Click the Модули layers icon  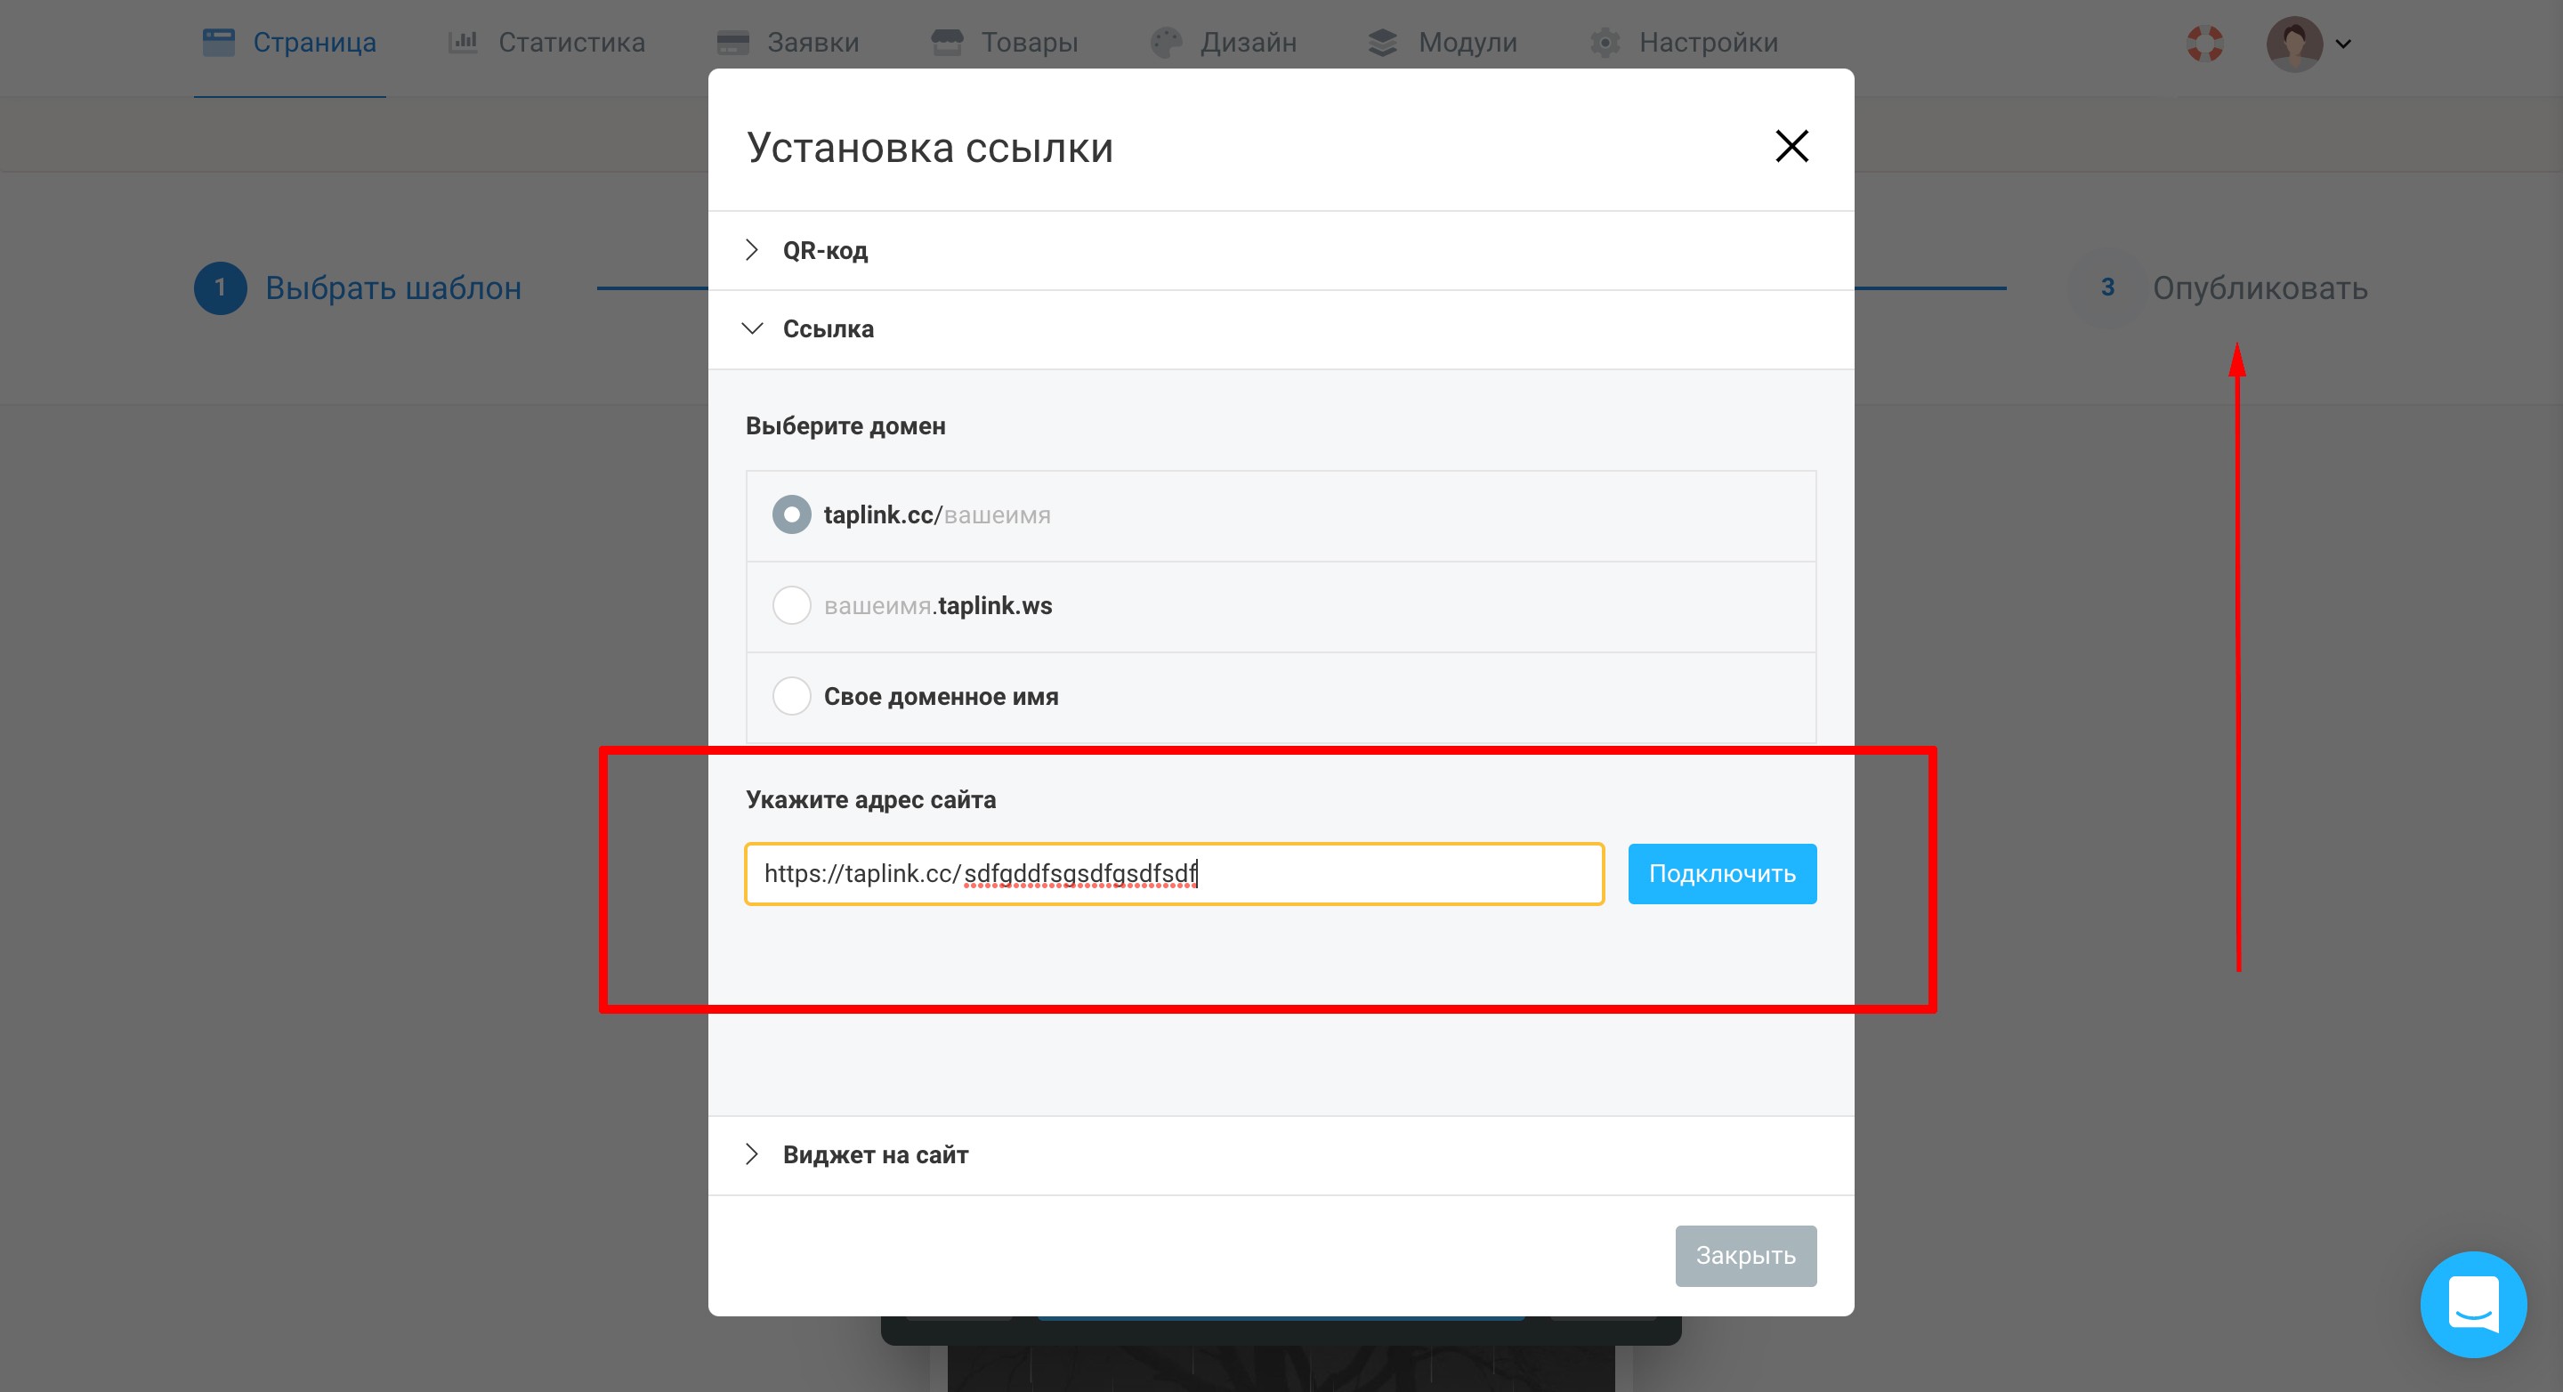[1382, 42]
